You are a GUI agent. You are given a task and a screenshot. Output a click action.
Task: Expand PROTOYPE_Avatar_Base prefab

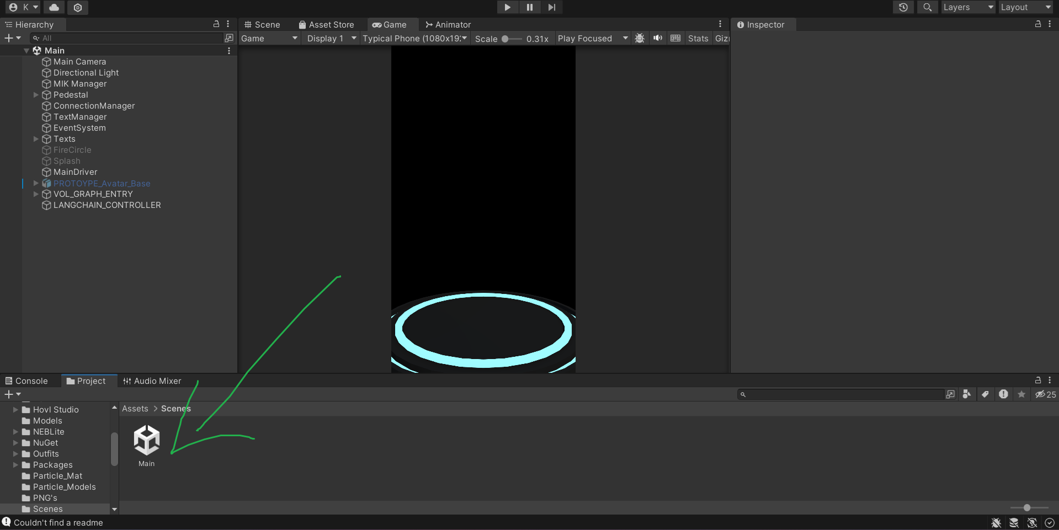point(36,183)
